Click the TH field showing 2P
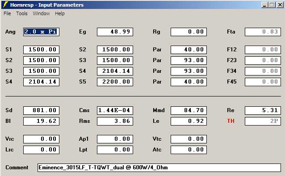285x176 pixels. tap(263, 121)
